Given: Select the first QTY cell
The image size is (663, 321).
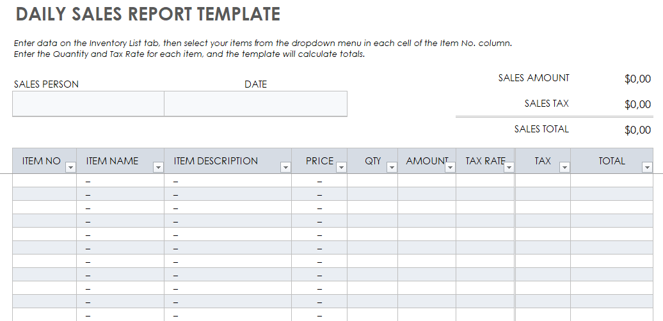Looking at the screenshot, I should [372, 180].
